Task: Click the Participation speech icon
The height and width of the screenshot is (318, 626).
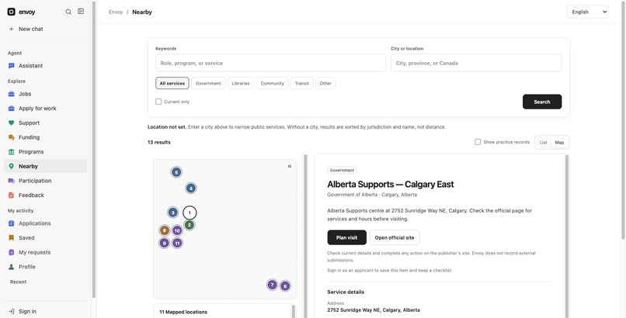Action: pos(11,181)
